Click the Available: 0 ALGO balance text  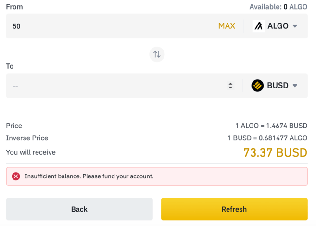(x=278, y=7)
